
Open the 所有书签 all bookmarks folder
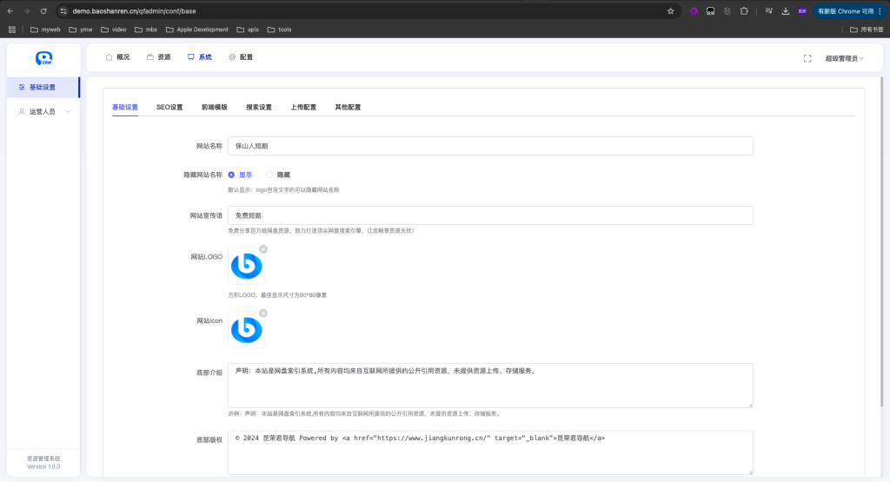tap(867, 30)
